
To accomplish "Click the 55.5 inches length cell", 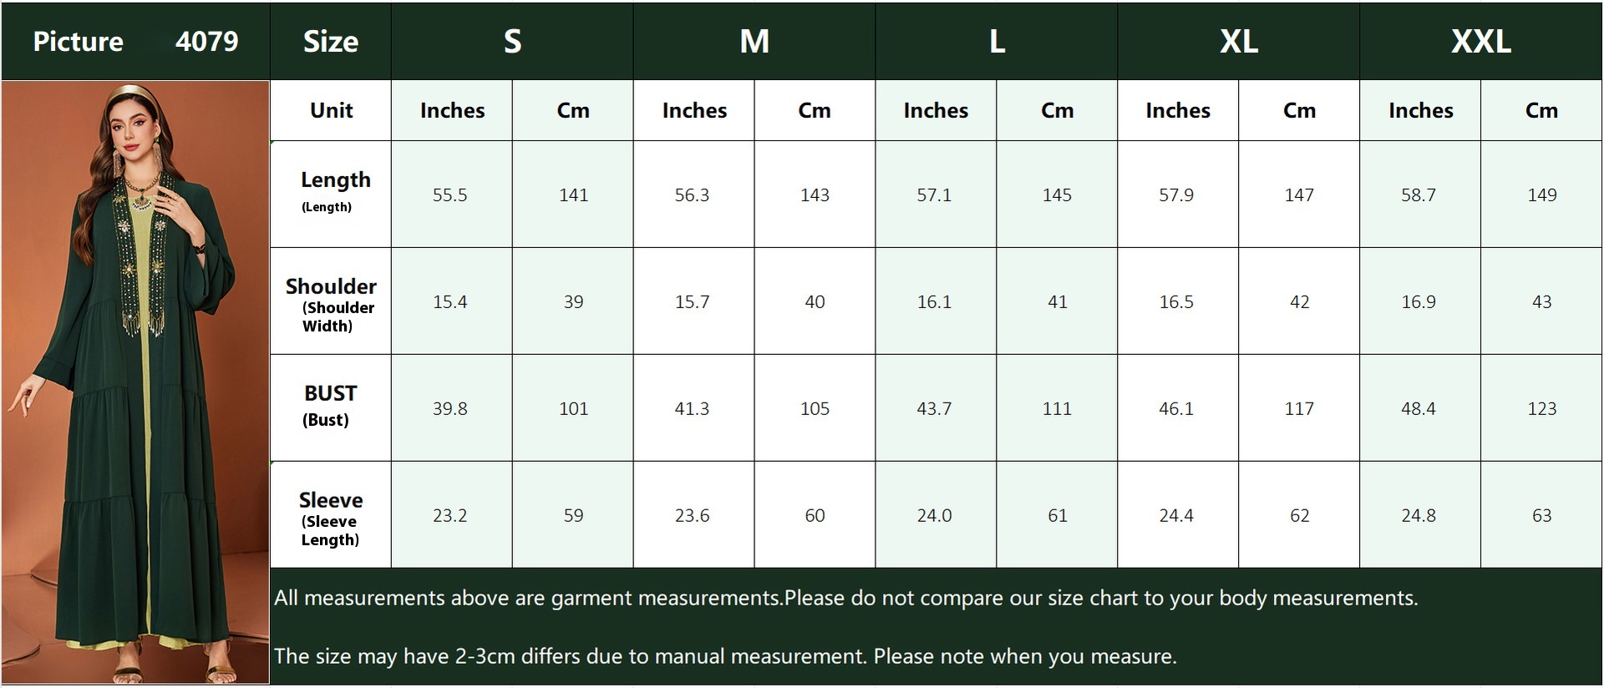I will [x=450, y=195].
